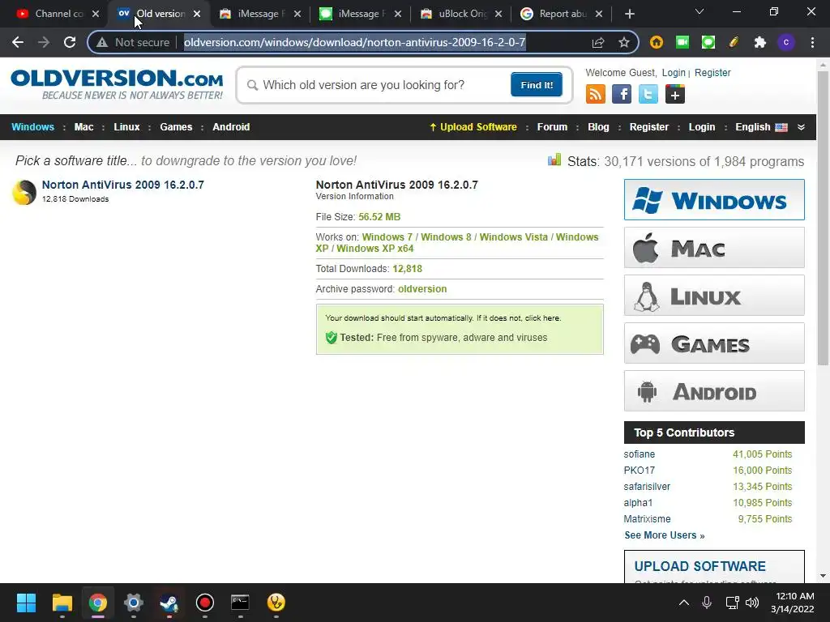Select the Android nav menu item
The height and width of the screenshot is (622, 830).
(x=231, y=127)
